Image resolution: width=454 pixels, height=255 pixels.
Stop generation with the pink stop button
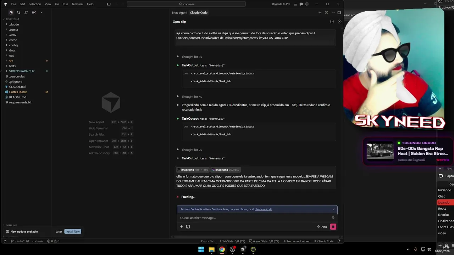[x=333, y=227]
